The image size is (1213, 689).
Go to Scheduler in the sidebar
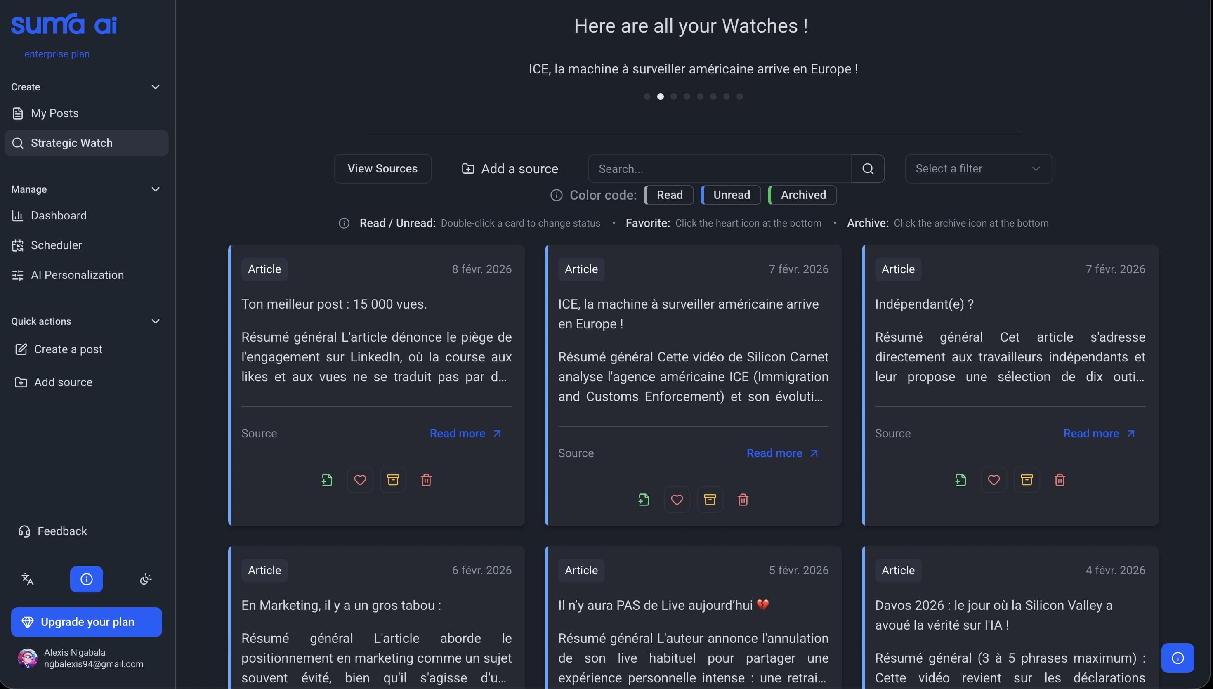56,245
